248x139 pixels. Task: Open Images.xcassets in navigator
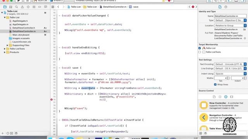[21, 38]
